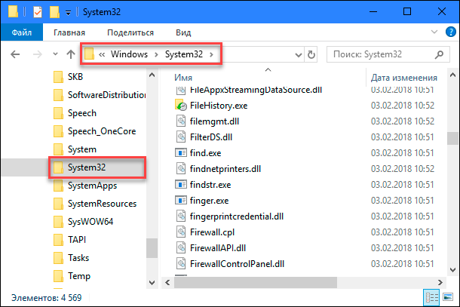This screenshot has height=307, width=460.
Task: Go back with the left arrow
Action: [15, 54]
